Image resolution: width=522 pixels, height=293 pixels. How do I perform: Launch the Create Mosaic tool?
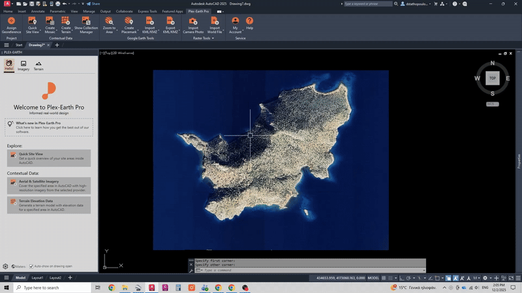click(50, 25)
